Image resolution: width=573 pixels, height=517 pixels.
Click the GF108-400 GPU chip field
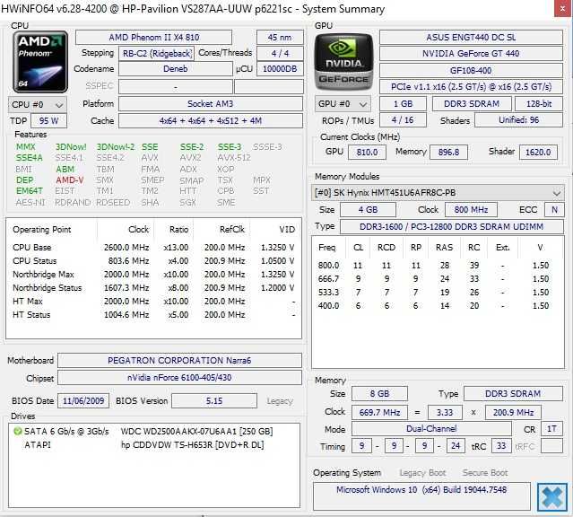[x=471, y=70]
